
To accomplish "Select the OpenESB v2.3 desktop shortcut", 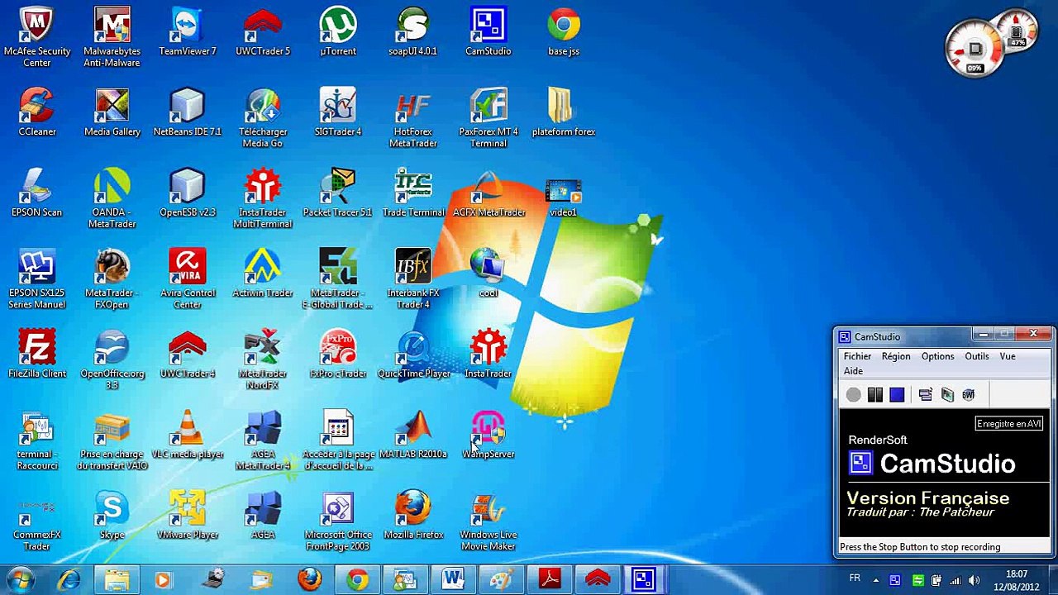I will pos(188,193).
